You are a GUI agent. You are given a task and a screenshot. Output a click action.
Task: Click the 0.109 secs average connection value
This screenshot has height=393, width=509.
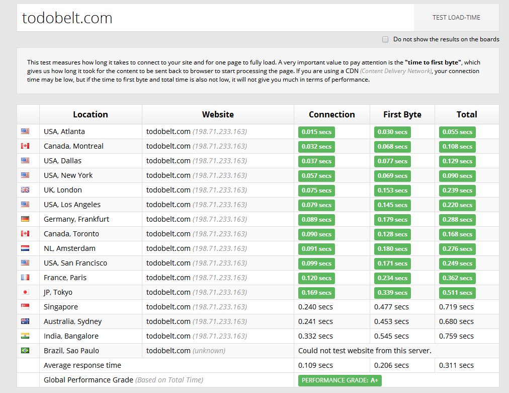[315, 365]
